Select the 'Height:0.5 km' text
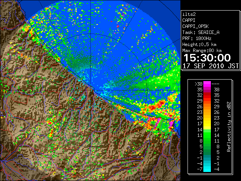 point(199,44)
